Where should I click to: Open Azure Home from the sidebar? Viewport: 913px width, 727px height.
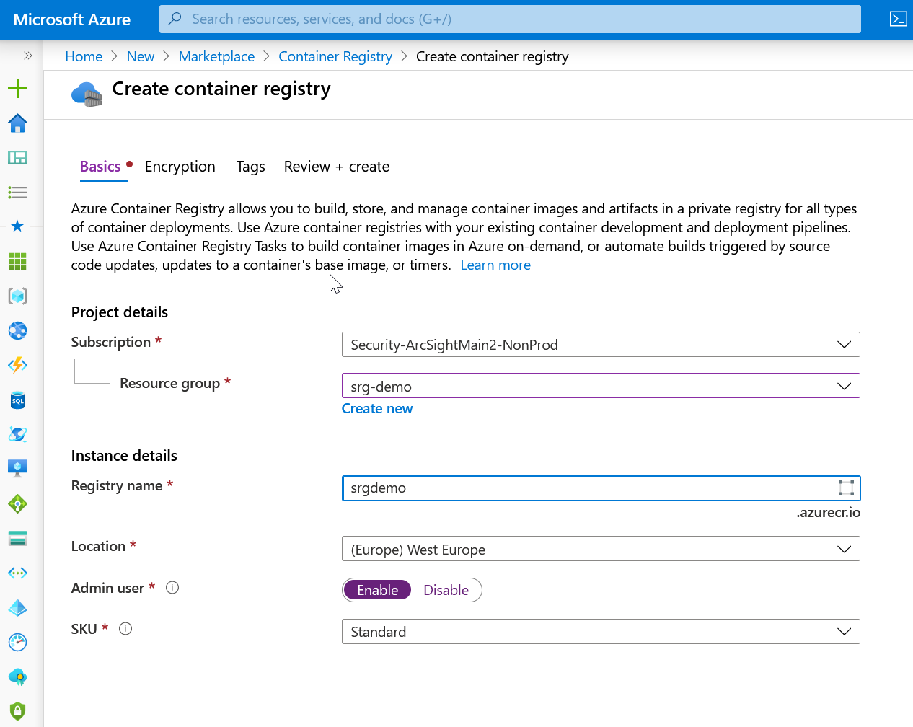17,123
